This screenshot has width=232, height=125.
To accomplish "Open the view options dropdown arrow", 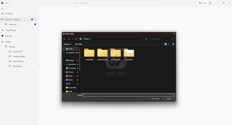I will pyautogui.click(x=168, y=44).
